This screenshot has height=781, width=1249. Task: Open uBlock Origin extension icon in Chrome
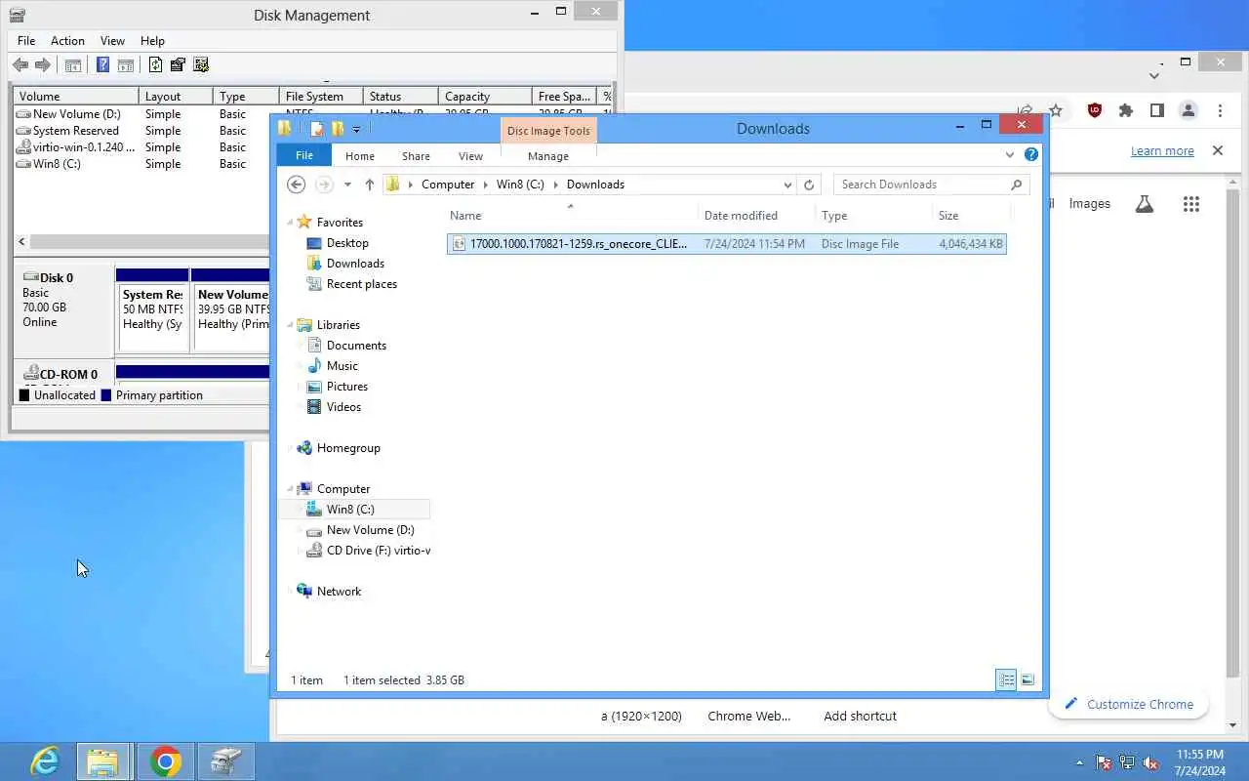click(x=1095, y=110)
